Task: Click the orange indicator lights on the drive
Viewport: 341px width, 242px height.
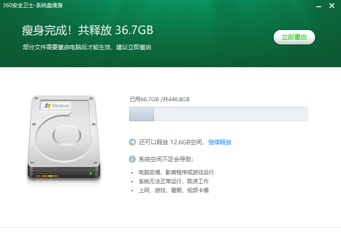Action: click(x=47, y=176)
